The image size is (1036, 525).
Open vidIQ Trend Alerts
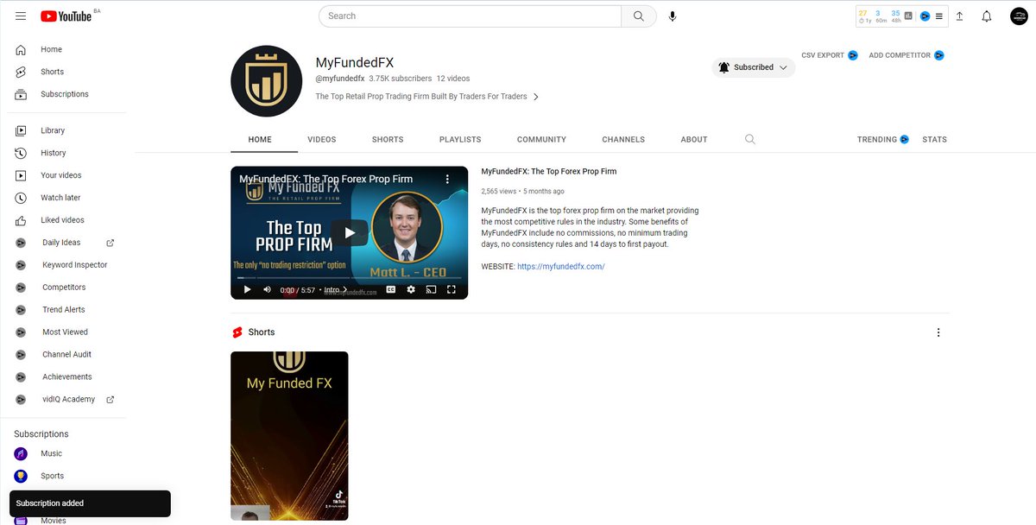[x=66, y=310]
